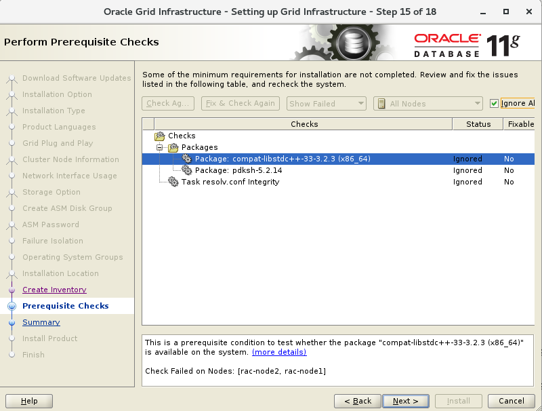Viewport: 542px width, 411px height.
Task: Click the Check Again button
Action: coord(168,103)
